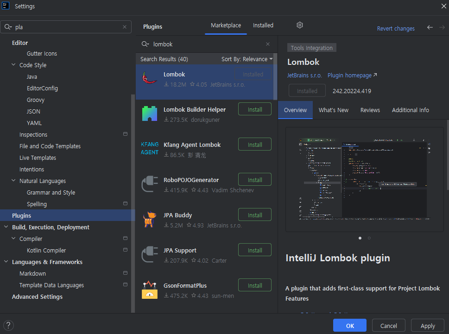The width and height of the screenshot is (449, 334).
Task: Collapse the Build, Execution, Deployment node
Action: tap(6, 227)
